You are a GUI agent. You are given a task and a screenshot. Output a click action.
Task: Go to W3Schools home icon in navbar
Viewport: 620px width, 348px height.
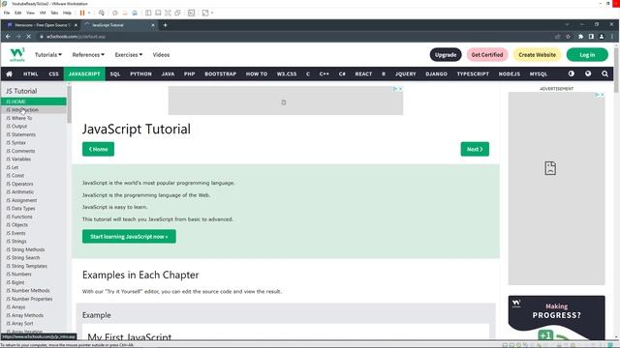click(9, 73)
